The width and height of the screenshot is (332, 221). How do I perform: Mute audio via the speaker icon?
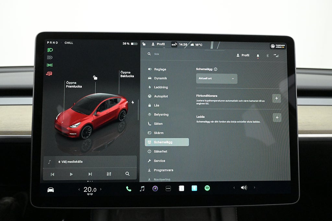(x=244, y=188)
